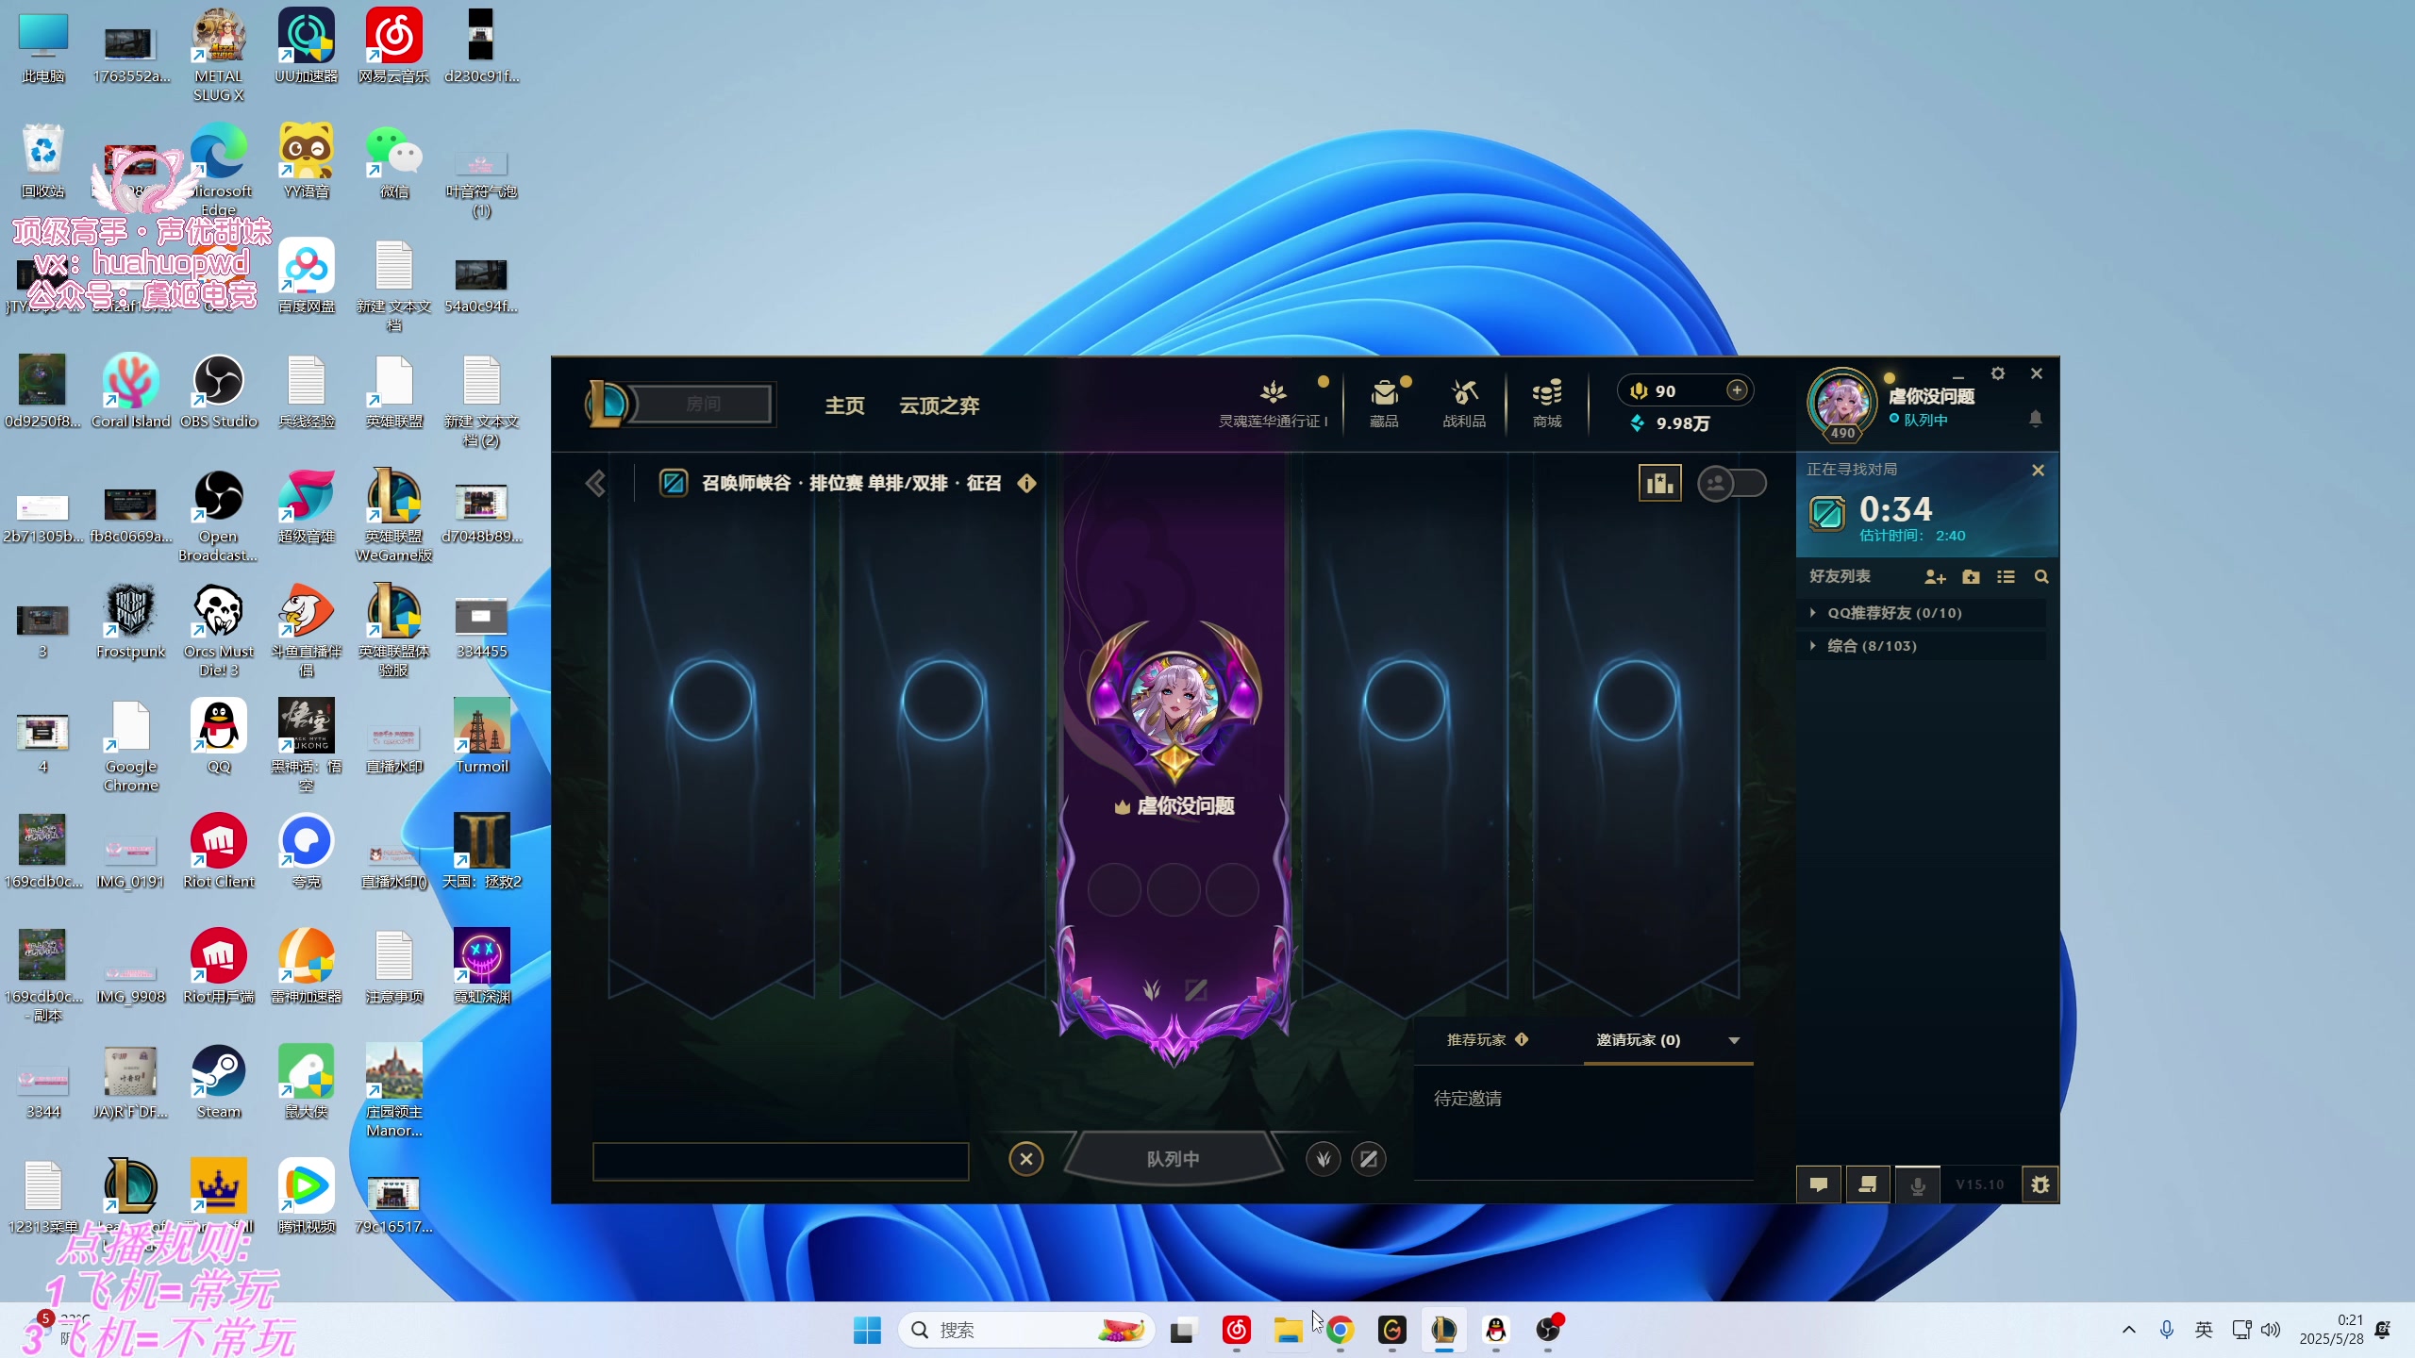Open the Frostpunk desktop shortcut
The width and height of the screenshot is (2415, 1358).
131,622
